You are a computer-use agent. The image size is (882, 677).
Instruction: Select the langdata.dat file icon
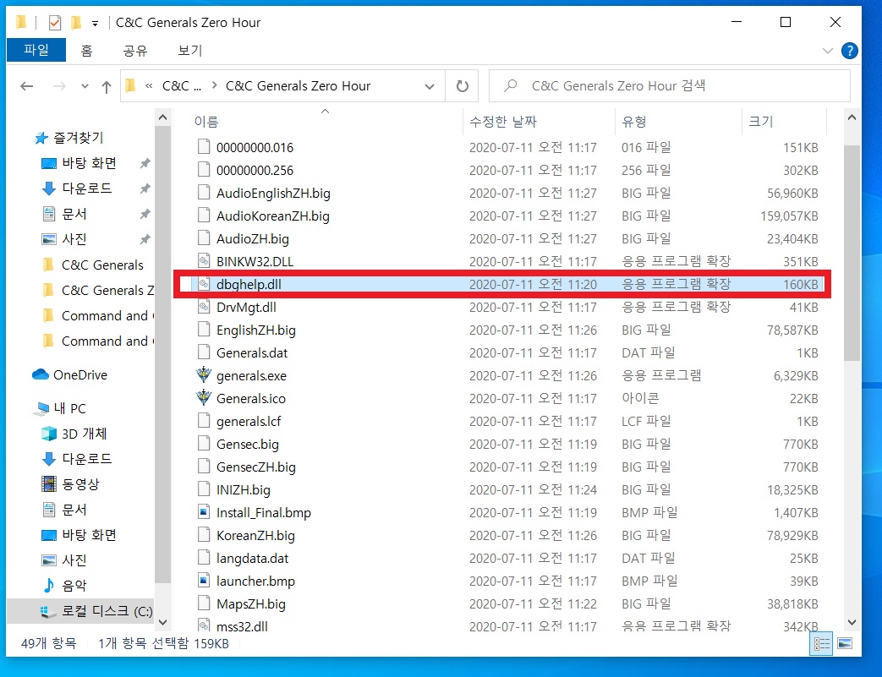(x=204, y=558)
